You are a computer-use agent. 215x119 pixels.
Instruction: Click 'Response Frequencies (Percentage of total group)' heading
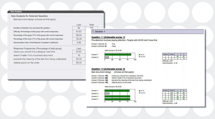pyautogui.click(x=37, y=49)
